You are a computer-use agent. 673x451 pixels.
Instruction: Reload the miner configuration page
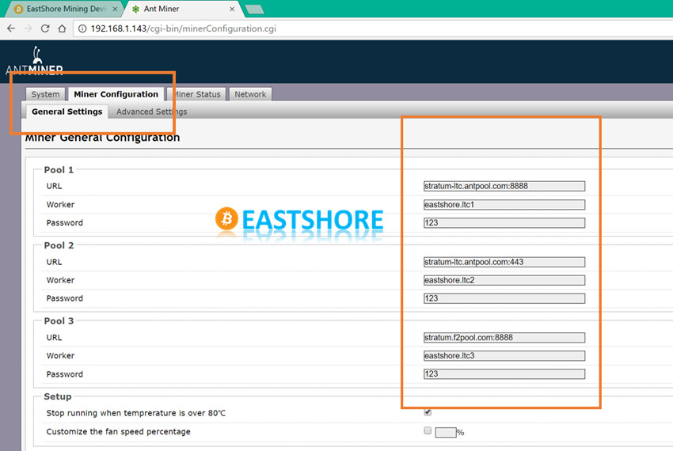[x=45, y=28]
